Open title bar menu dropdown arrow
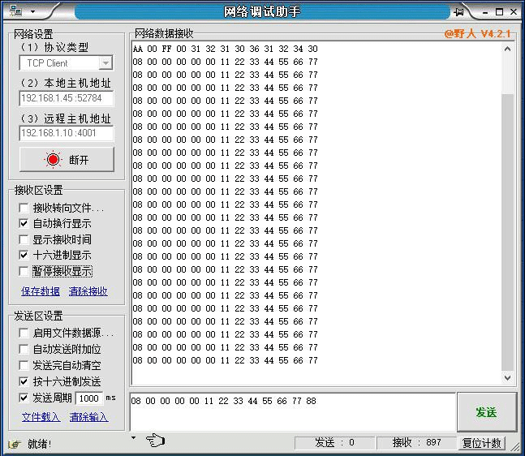The image size is (525, 456). (32, 12)
